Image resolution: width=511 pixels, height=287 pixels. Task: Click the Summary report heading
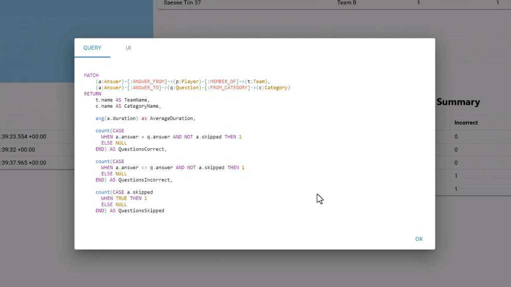pos(458,102)
